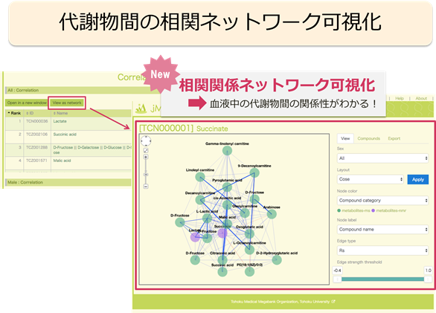Select the purple Succinate node
Screen dimensions: 436x313
coord(222,233)
